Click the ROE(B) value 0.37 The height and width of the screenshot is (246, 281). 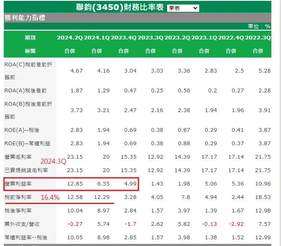(x=238, y=143)
